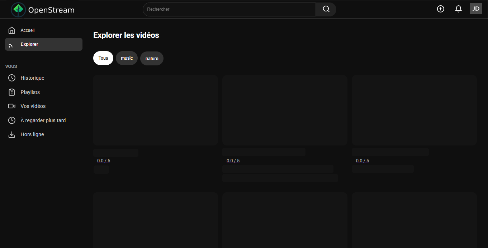Click the Vos vidéos camera icon
The image size is (488, 248).
pyautogui.click(x=12, y=106)
